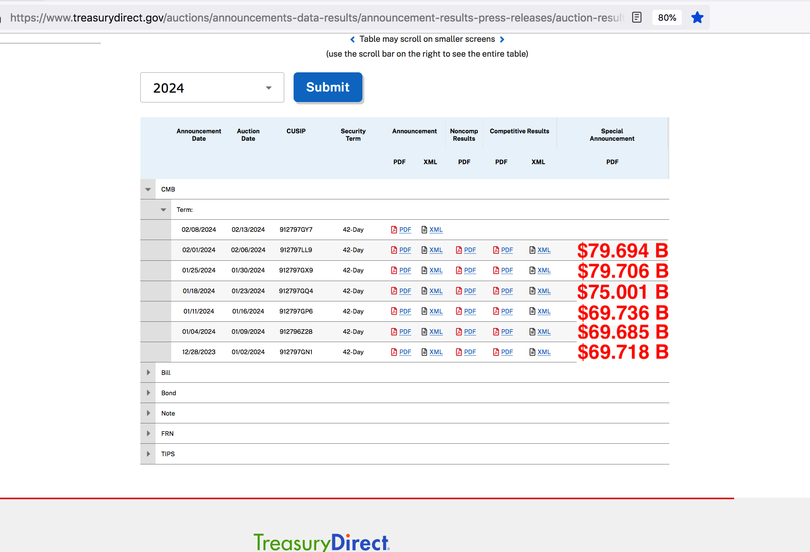This screenshot has width=810, height=552.
Task: Open announcement PDF for 01/09/2024 auction
Action: point(405,332)
